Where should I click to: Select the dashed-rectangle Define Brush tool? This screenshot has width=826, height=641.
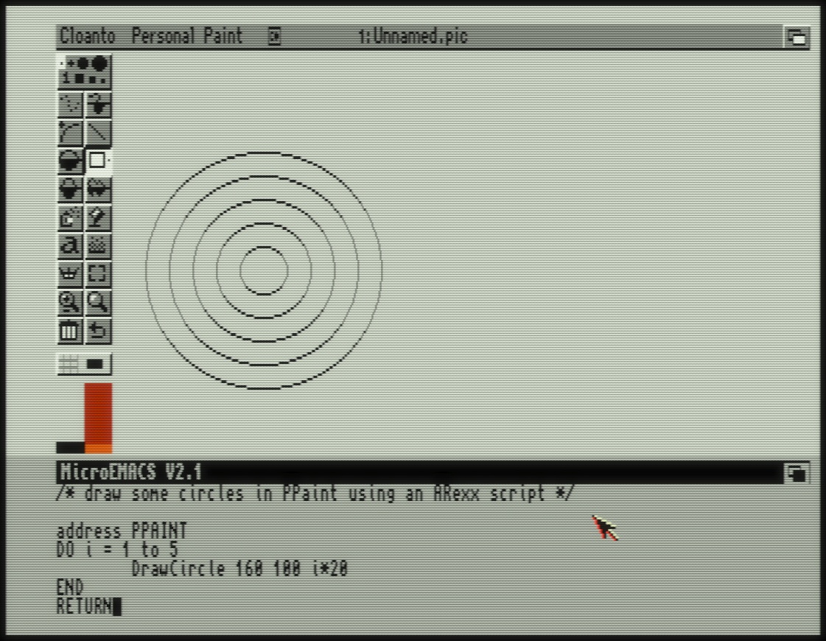click(98, 274)
